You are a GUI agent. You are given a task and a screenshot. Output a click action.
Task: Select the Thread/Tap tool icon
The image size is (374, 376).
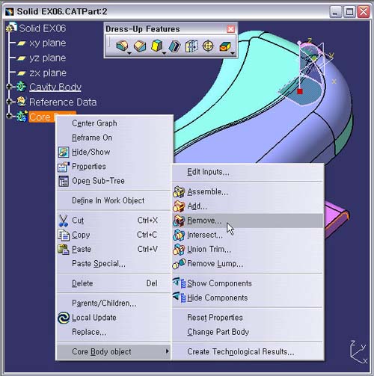click(208, 46)
